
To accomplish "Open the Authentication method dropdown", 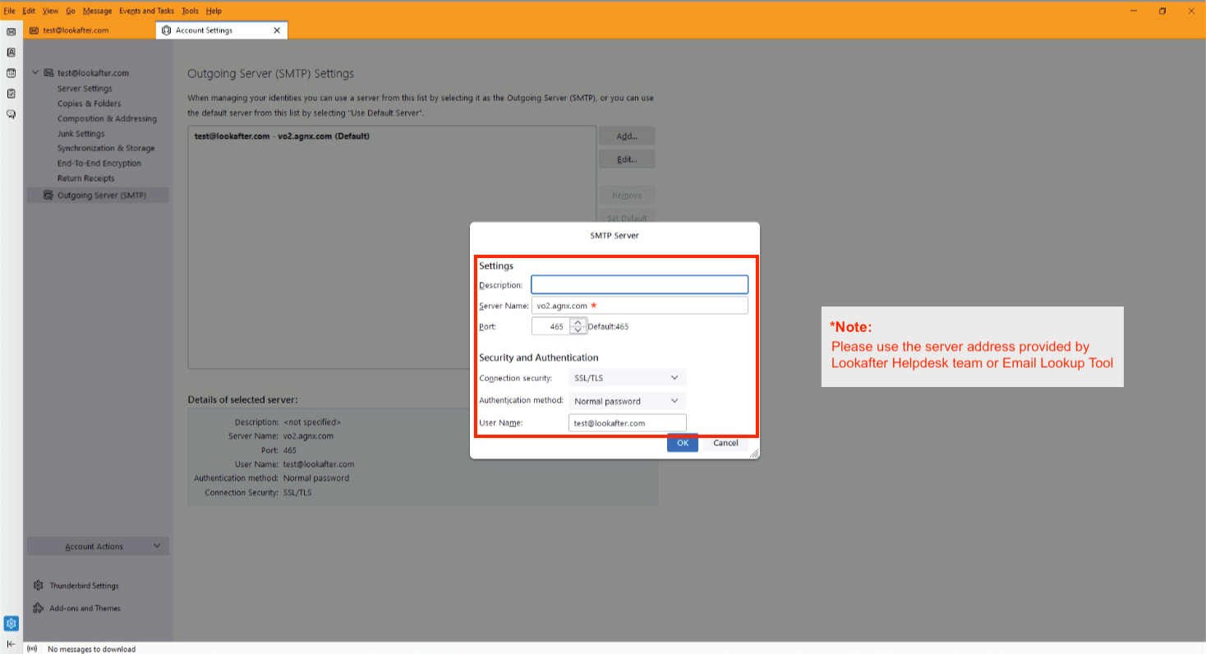I will coord(627,401).
